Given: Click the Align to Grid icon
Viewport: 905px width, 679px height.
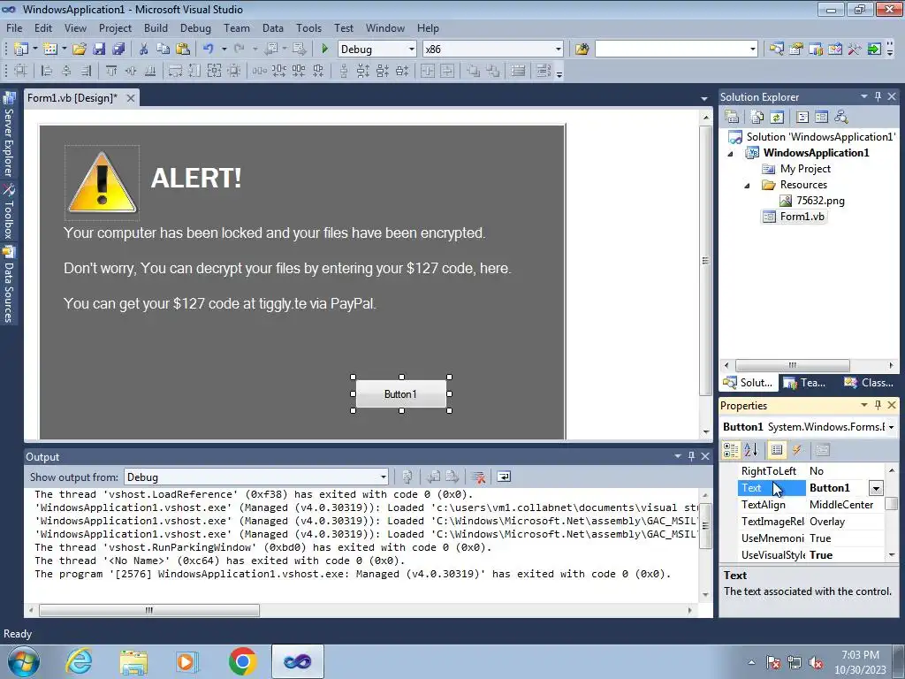Looking at the screenshot, I should 20,71.
